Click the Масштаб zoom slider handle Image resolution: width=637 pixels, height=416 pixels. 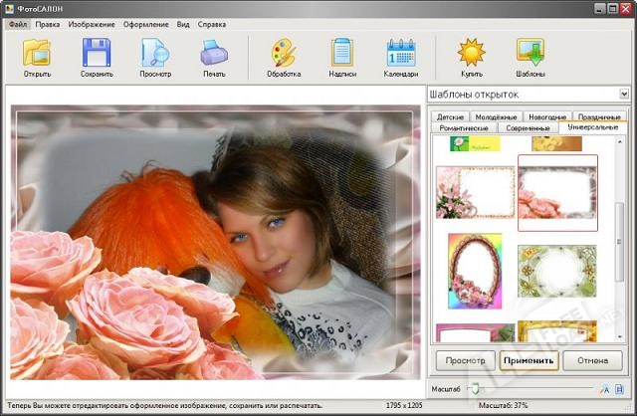[475, 388]
